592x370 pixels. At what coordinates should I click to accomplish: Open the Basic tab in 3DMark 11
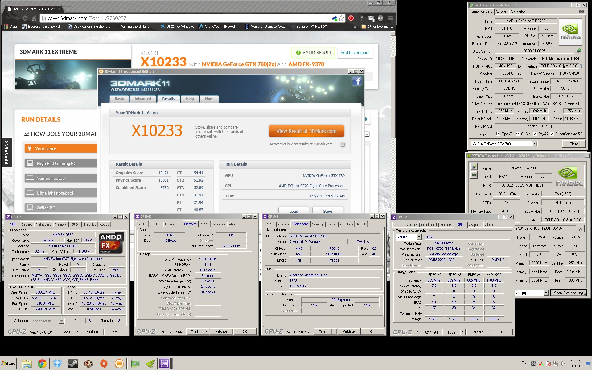coord(119,99)
